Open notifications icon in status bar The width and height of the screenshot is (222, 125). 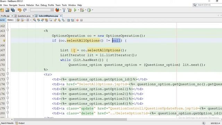(x=204, y=123)
